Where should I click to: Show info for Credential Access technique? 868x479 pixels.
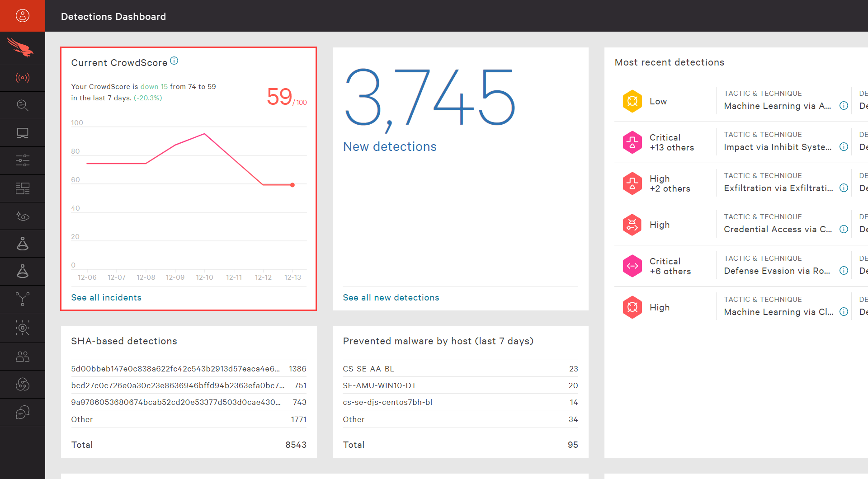[x=844, y=229]
